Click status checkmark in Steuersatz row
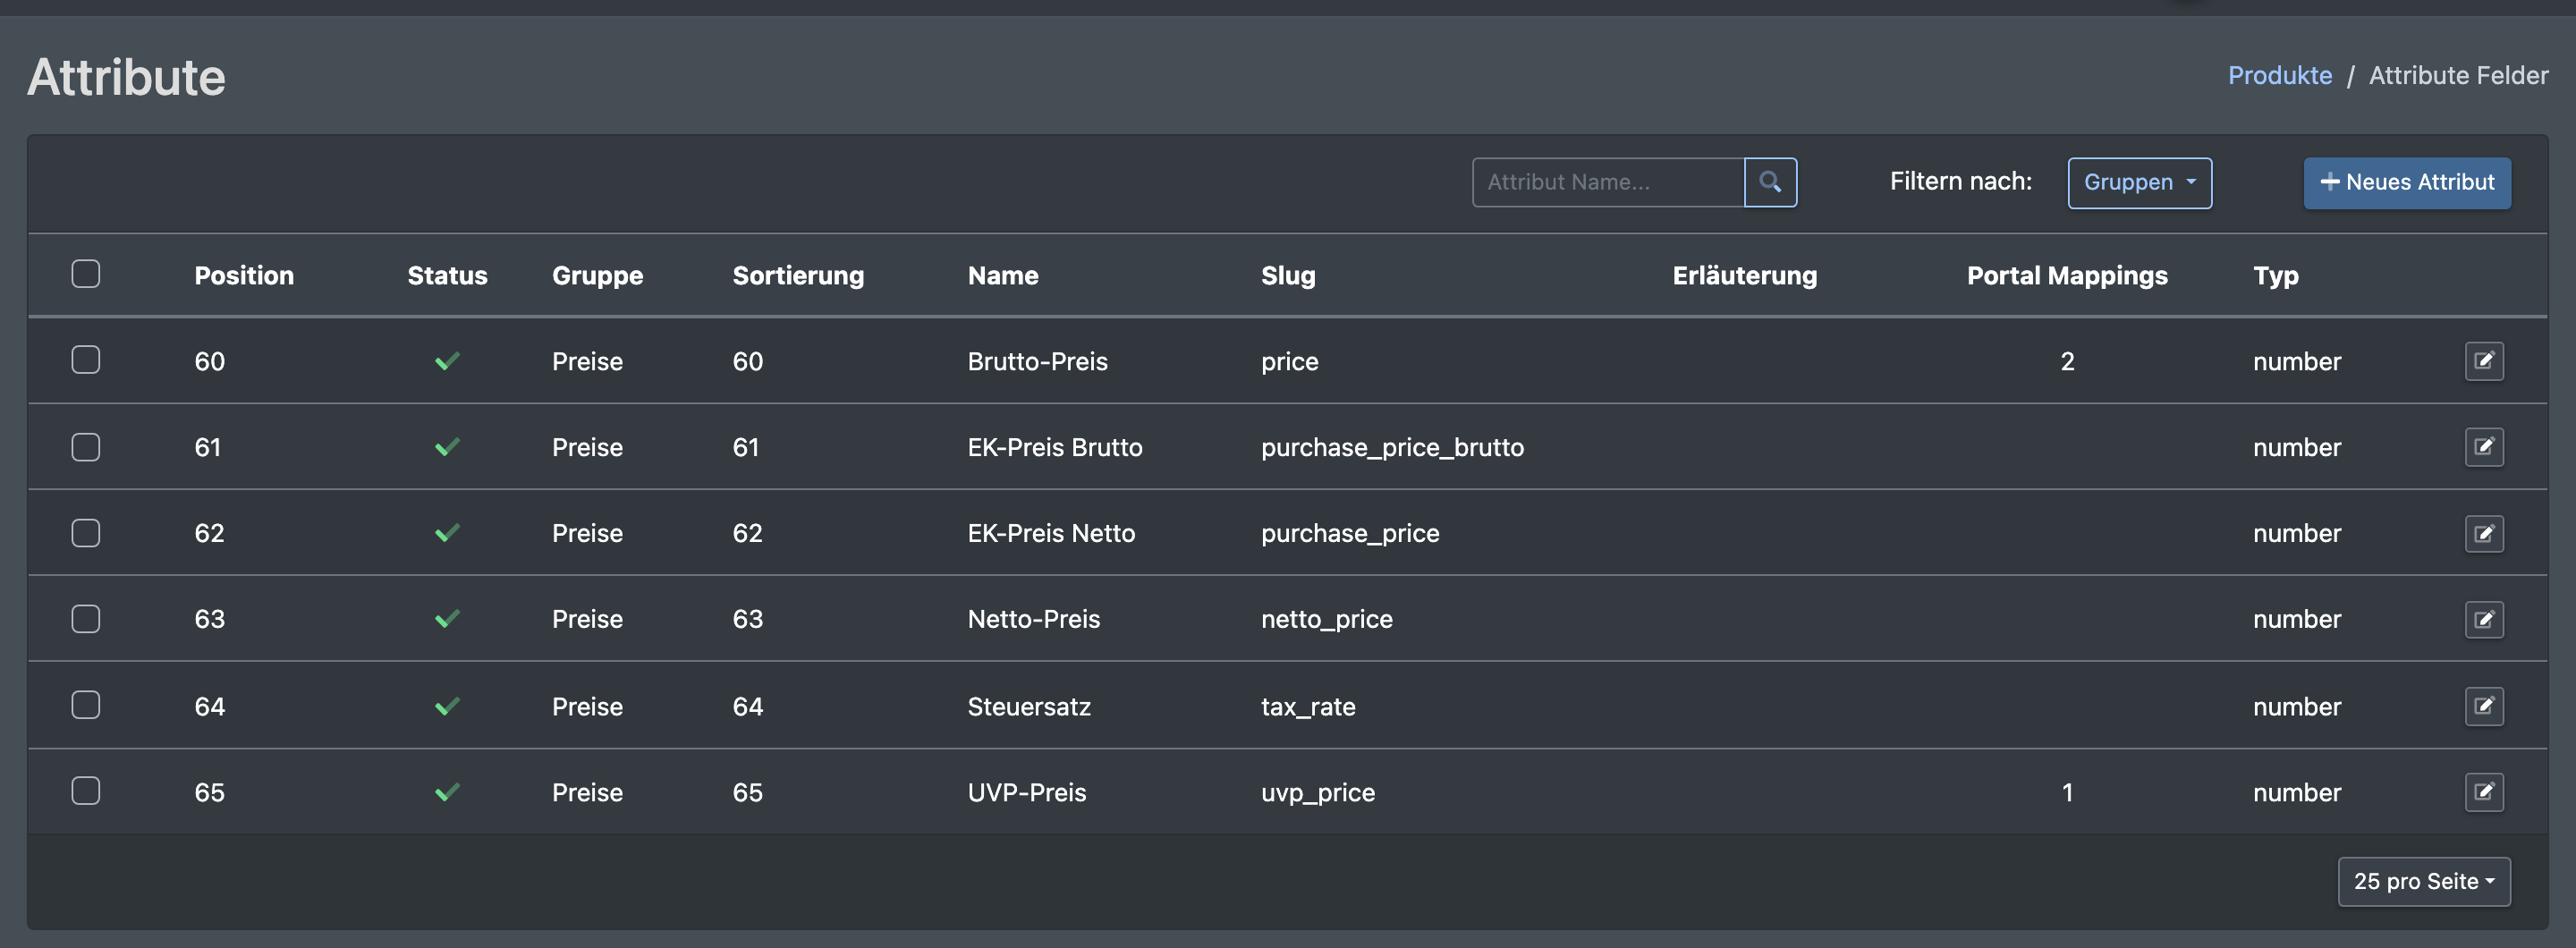Image resolution: width=2576 pixels, height=948 pixels. (447, 706)
